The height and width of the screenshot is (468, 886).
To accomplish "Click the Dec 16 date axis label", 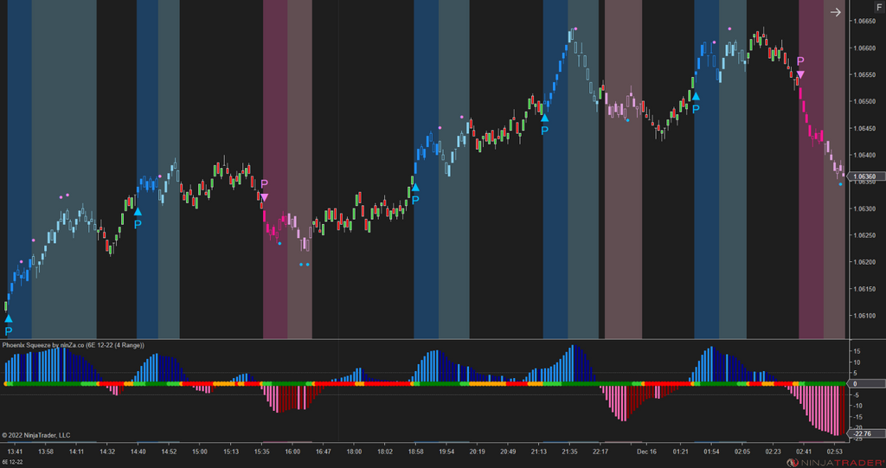I will pos(646,452).
